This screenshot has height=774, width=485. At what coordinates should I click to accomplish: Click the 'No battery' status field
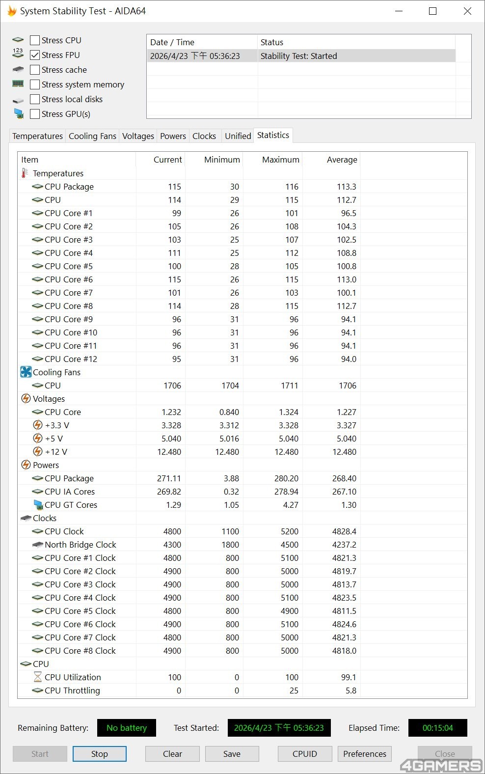[x=127, y=728]
